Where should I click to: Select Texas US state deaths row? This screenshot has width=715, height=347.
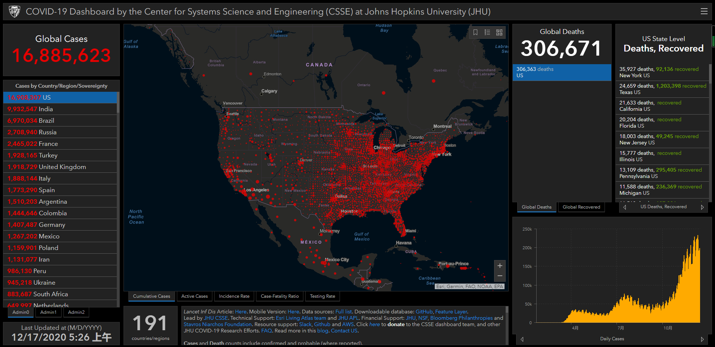(662, 89)
